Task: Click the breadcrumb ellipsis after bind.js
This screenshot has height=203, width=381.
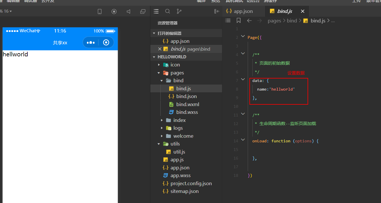Action: click(333, 21)
